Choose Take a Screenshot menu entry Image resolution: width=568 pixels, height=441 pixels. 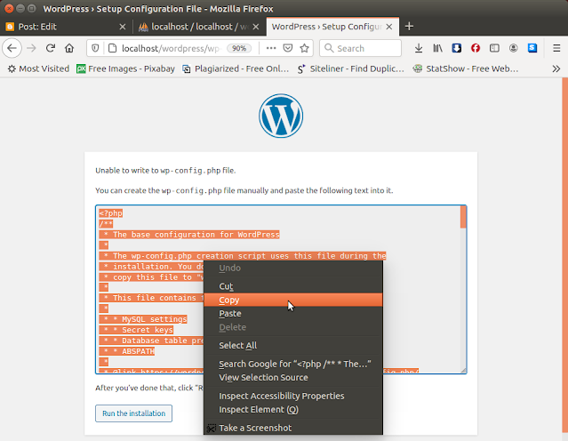click(293, 428)
